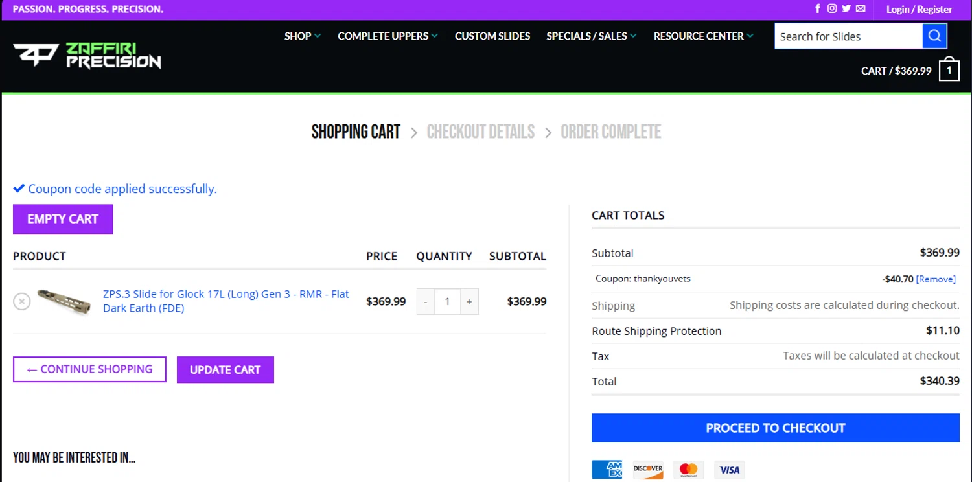Click the Zaffiri Precision logo
This screenshot has width=972, height=482.
[87, 56]
